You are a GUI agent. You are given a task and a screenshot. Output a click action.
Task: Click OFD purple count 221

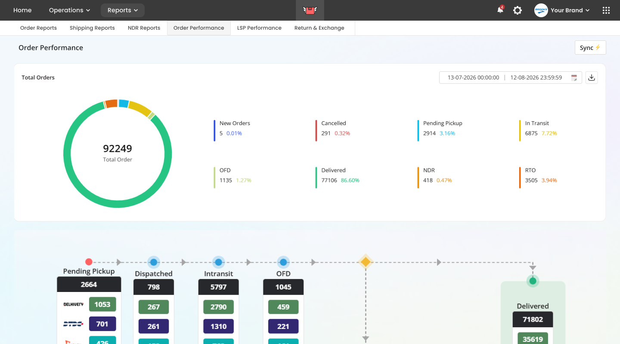pos(283,326)
